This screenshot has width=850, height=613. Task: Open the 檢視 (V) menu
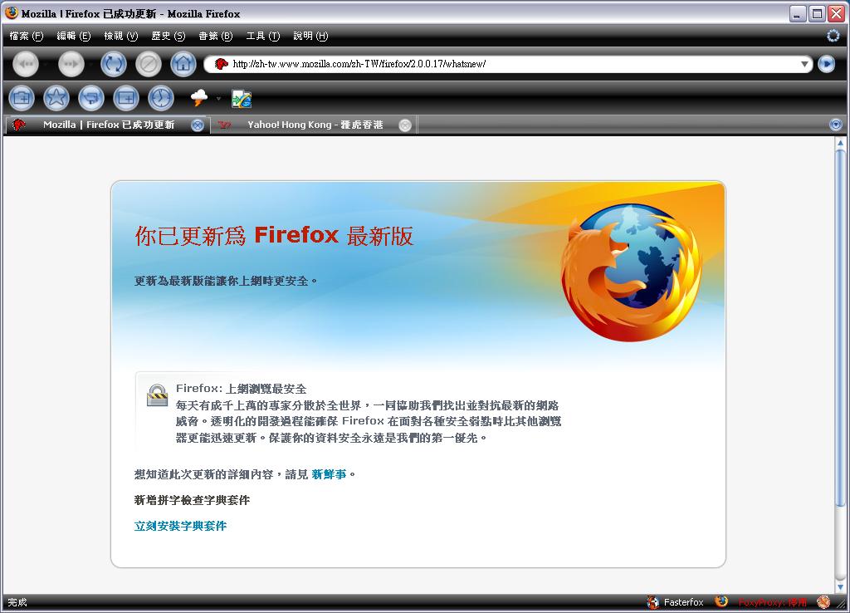121,36
